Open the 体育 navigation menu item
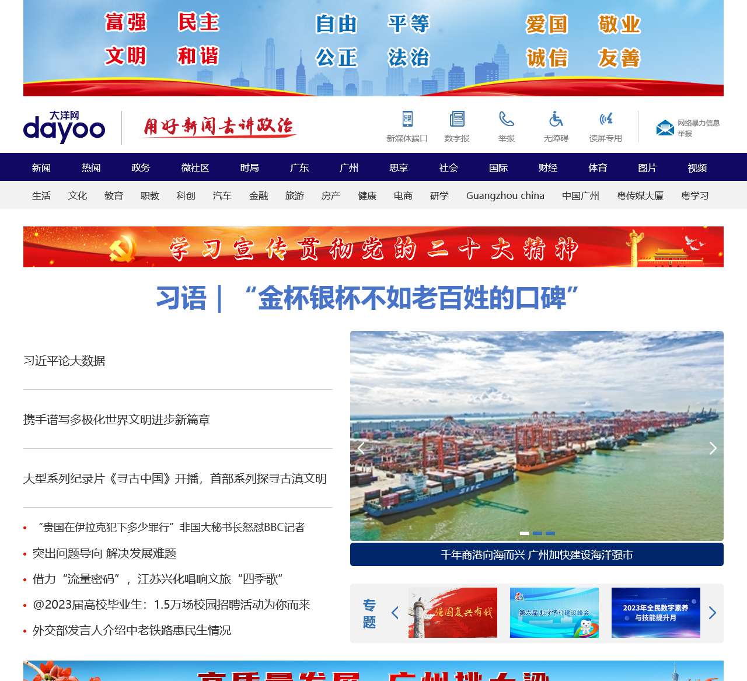The image size is (747, 681). pyautogui.click(x=598, y=167)
